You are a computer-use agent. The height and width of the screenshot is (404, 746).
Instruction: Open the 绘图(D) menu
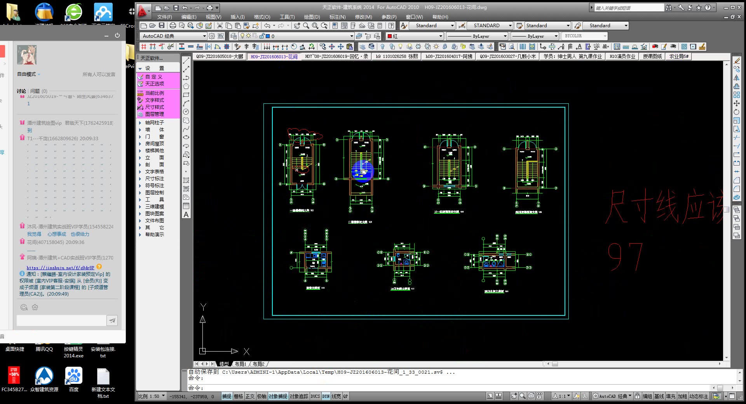click(x=312, y=17)
